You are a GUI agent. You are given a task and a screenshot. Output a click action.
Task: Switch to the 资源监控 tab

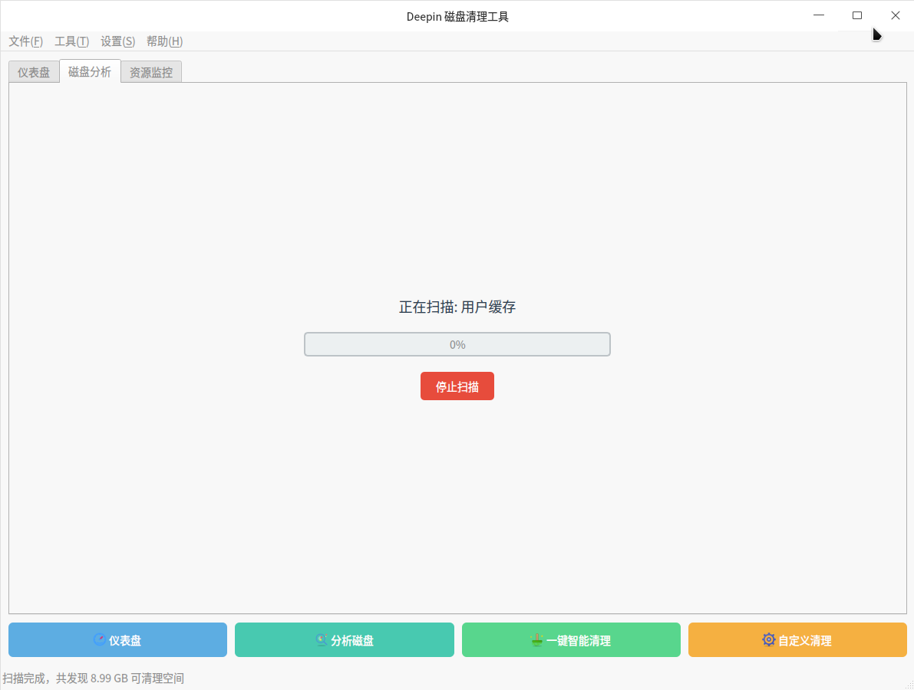pyautogui.click(x=151, y=72)
